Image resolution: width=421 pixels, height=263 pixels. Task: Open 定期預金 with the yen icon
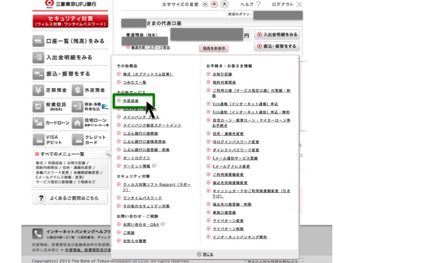[x=51, y=90]
